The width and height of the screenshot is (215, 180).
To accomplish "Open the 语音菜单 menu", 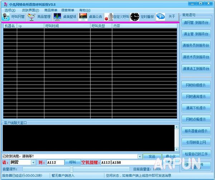I will pos(68,10).
